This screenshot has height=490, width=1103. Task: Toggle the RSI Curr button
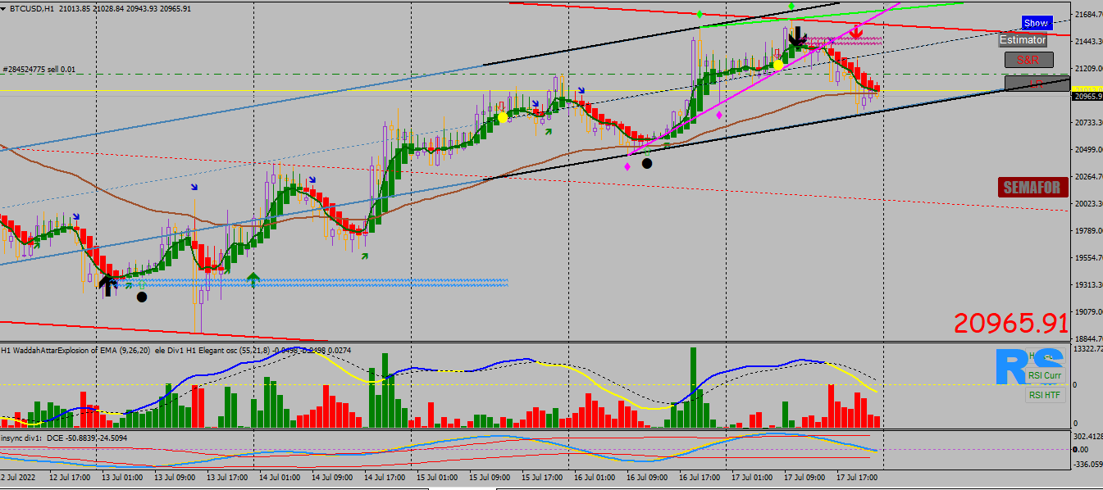click(1044, 376)
